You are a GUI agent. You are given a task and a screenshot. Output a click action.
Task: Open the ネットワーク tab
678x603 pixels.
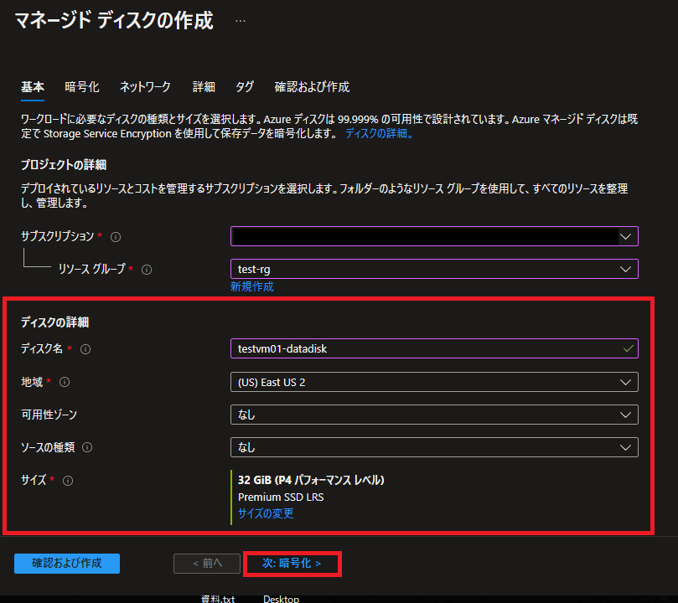(x=145, y=87)
